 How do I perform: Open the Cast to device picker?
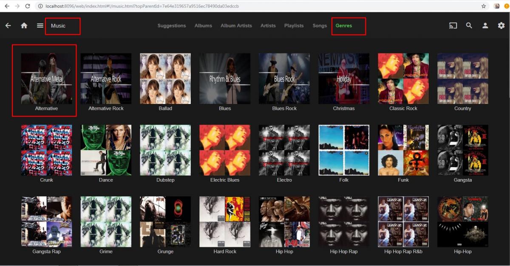[x=453, y=25]
